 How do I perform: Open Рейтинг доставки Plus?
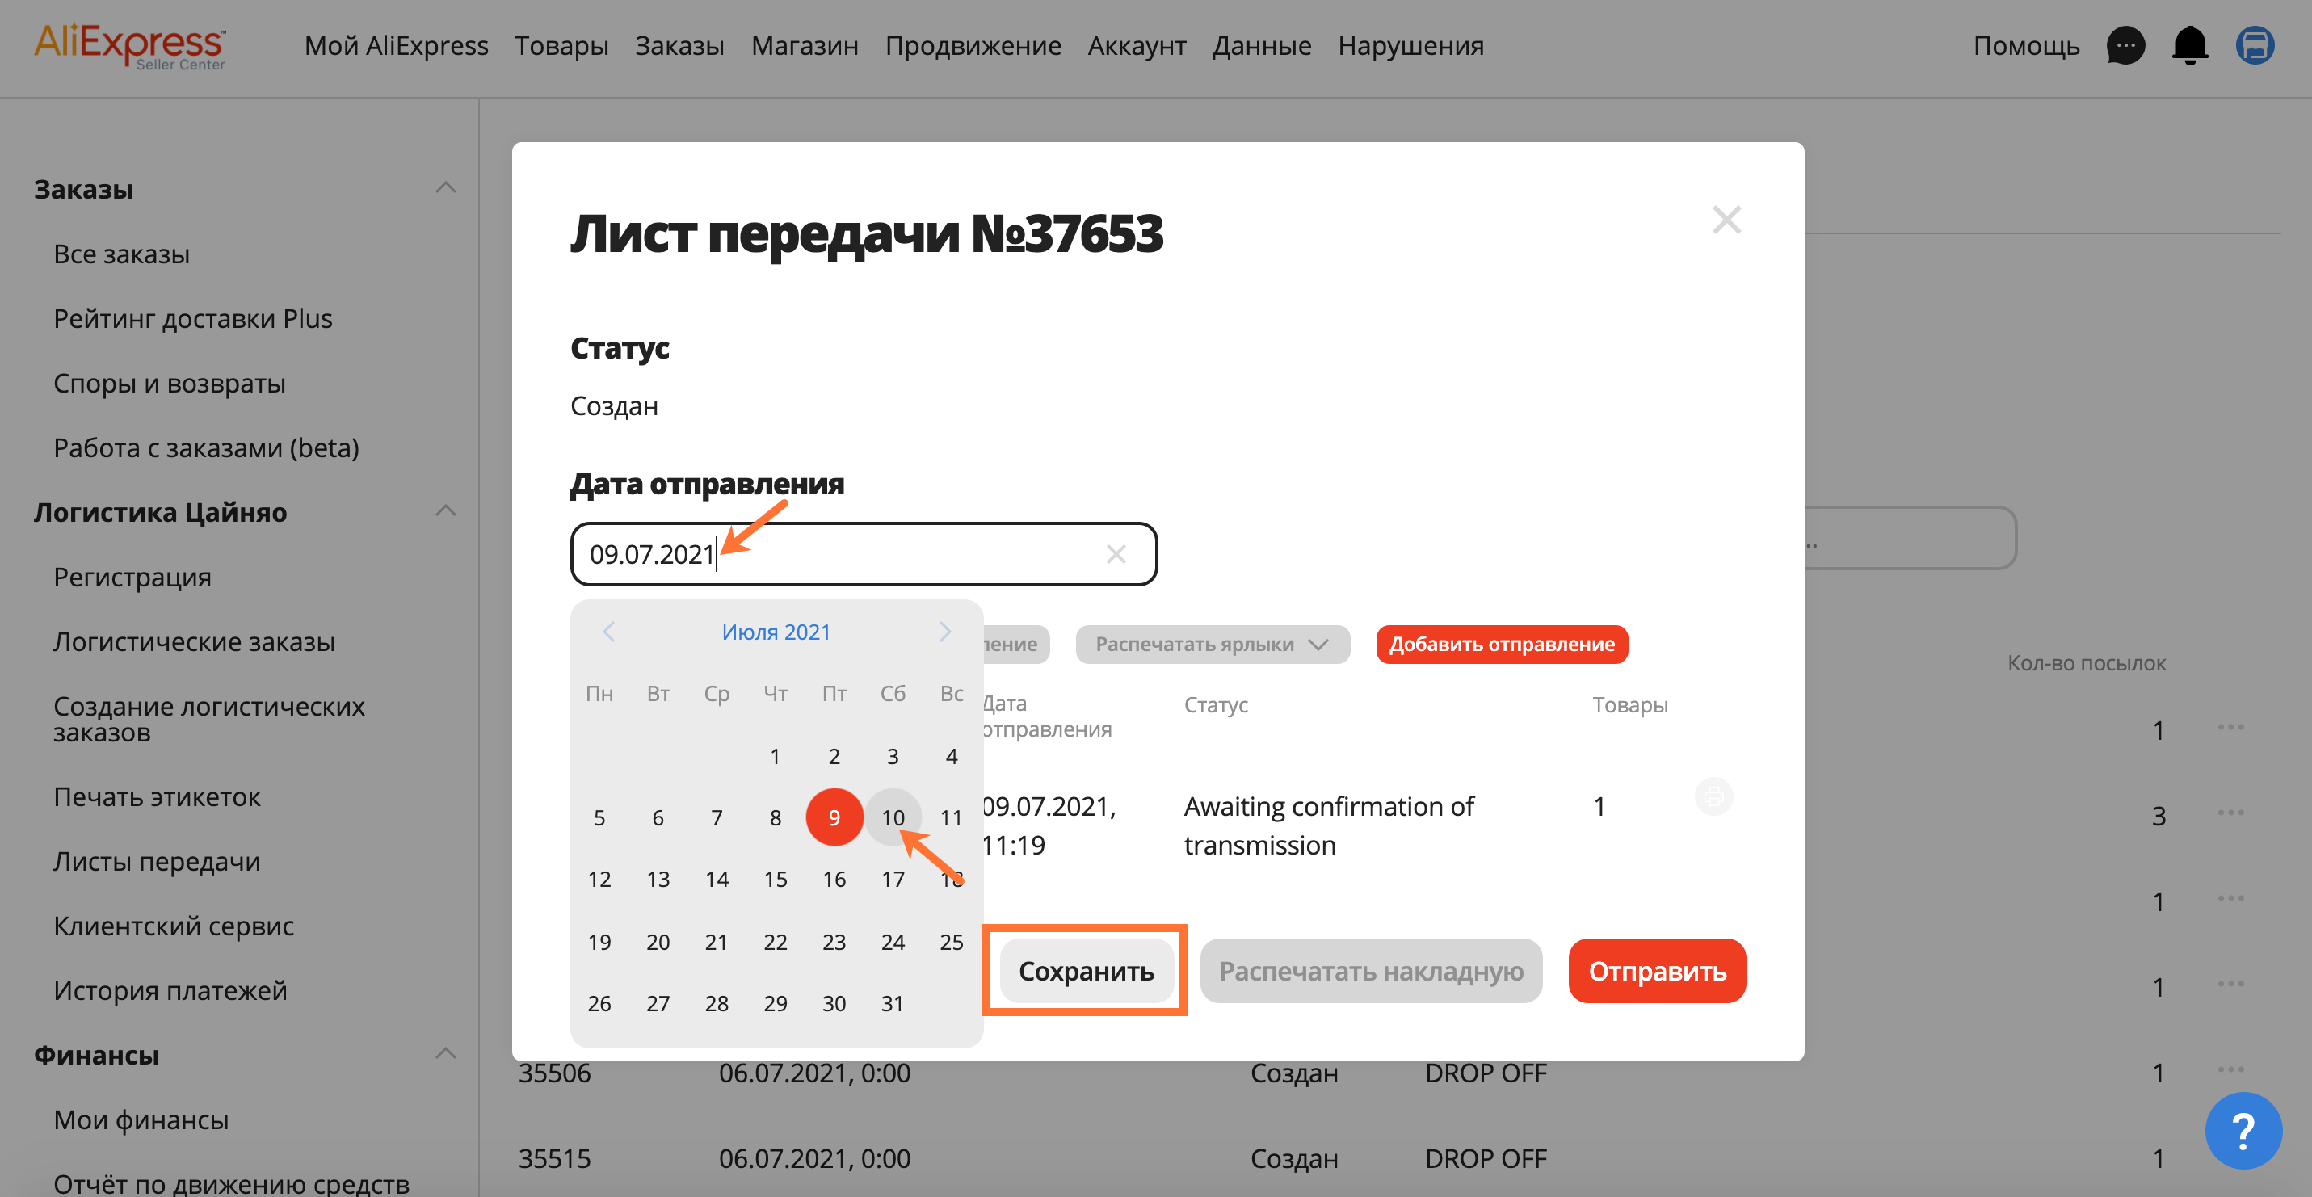point(193,318)
